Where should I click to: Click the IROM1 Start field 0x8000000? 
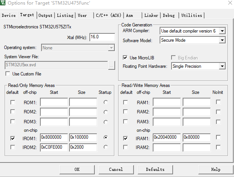pos(54,138)
